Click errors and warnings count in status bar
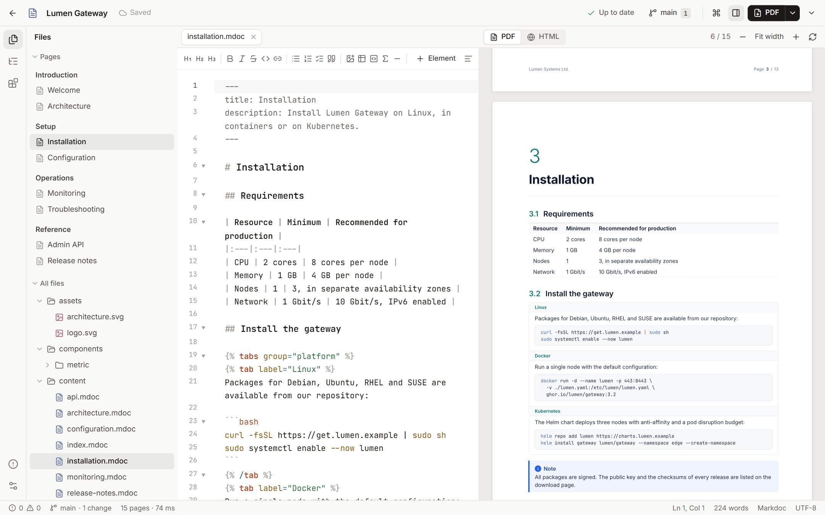Image resolution: width=825 pixels, height=515 pixels. pos(25,508)
